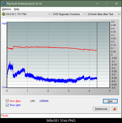Click the Low label on graph axis

pyautogui.click(x=4, y=87)
